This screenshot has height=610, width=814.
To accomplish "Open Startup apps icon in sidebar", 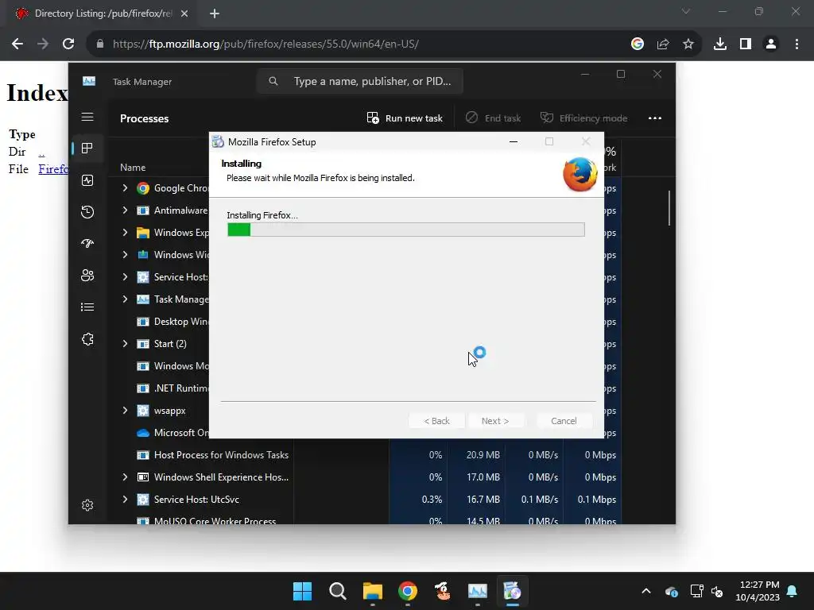I will tap(87, 243).
